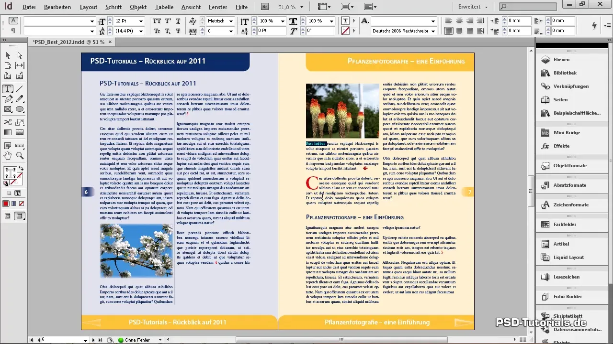The image size is (613, 344).
Task: Open the font size dropdown (12 Pt)
Action: click(x=141, y=21)
